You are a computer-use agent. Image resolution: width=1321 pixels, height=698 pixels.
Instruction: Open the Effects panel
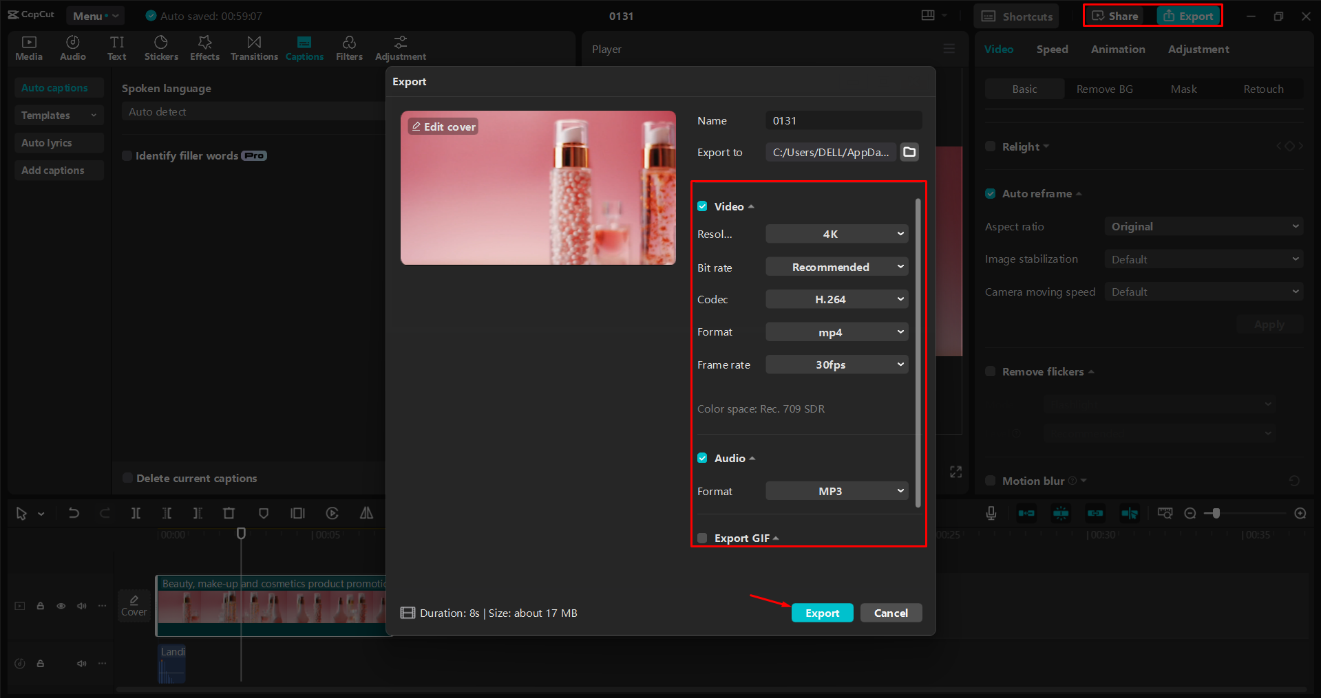pyautogui.click(x=204, y=48)
